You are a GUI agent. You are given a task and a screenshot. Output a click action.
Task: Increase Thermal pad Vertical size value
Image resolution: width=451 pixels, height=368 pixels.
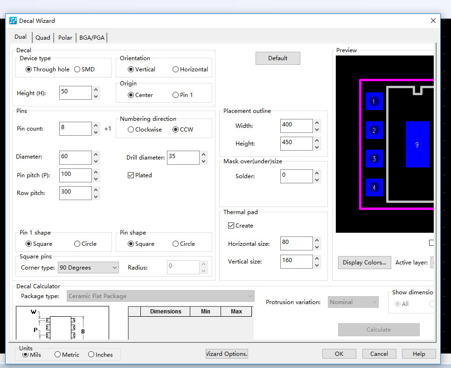317,258
